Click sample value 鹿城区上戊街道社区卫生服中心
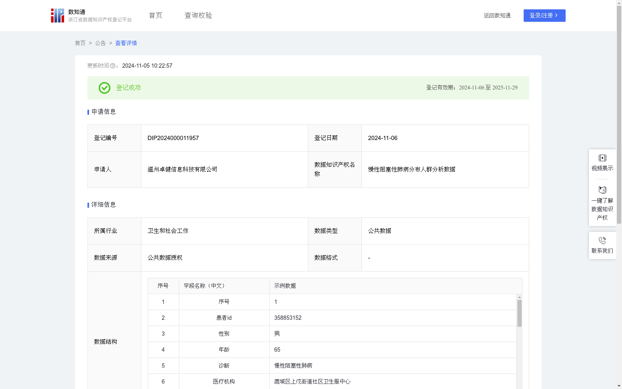622x389 pixels. coord(312,382)
